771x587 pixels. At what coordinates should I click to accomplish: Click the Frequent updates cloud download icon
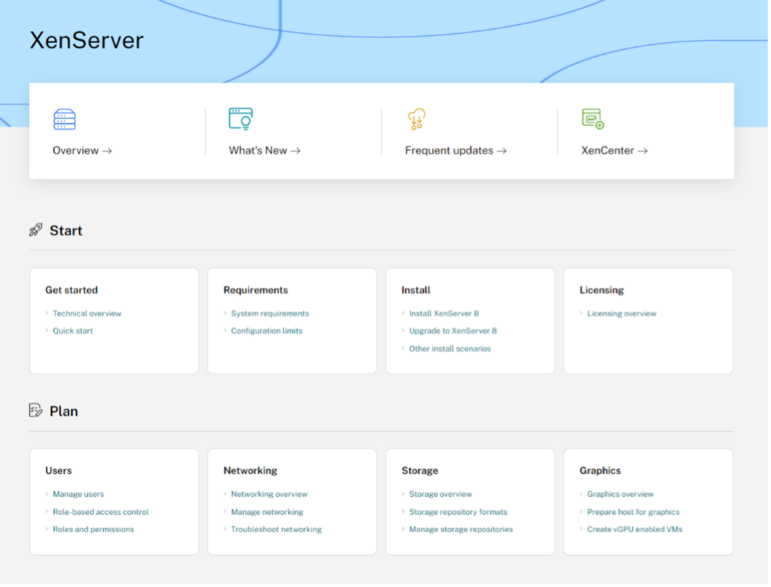click(x=416, y=119)
